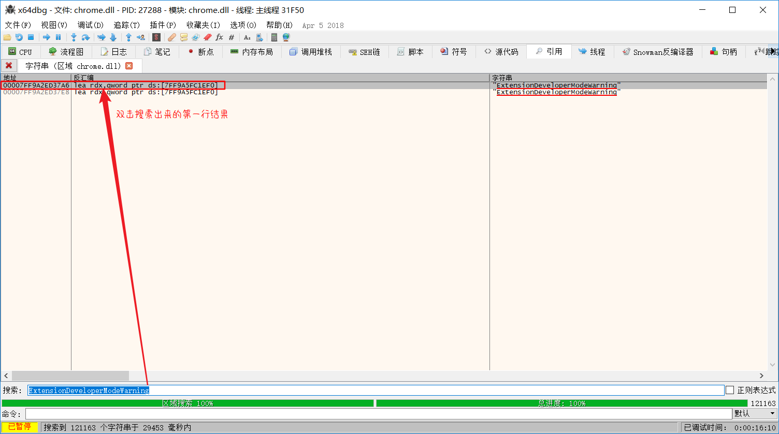Image resolution: width=779 pixels, height=434 pixels.
Task: Run to user code icon
Action: pos(141,37)
